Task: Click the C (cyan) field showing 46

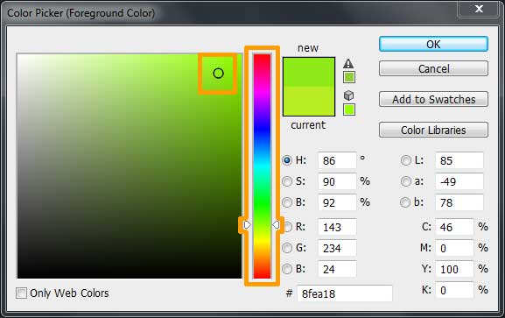Action: [454, 227]
